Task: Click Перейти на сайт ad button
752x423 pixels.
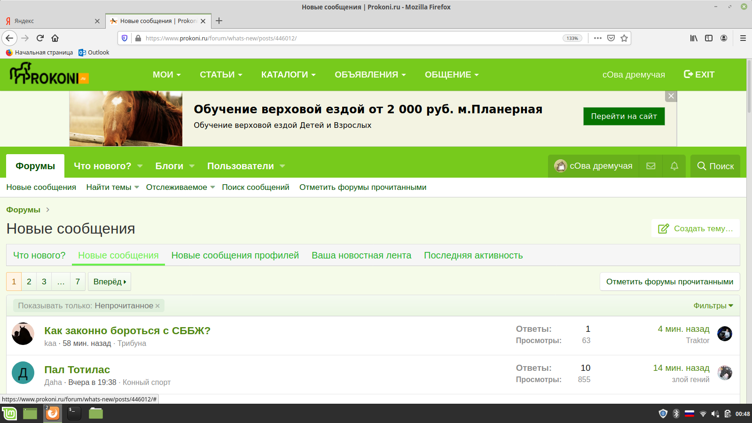Action: tap(624, 116)
